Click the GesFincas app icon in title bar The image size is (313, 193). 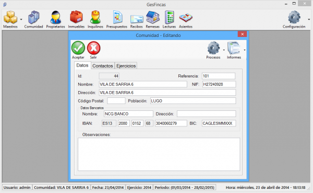click(x=5, y=4)
